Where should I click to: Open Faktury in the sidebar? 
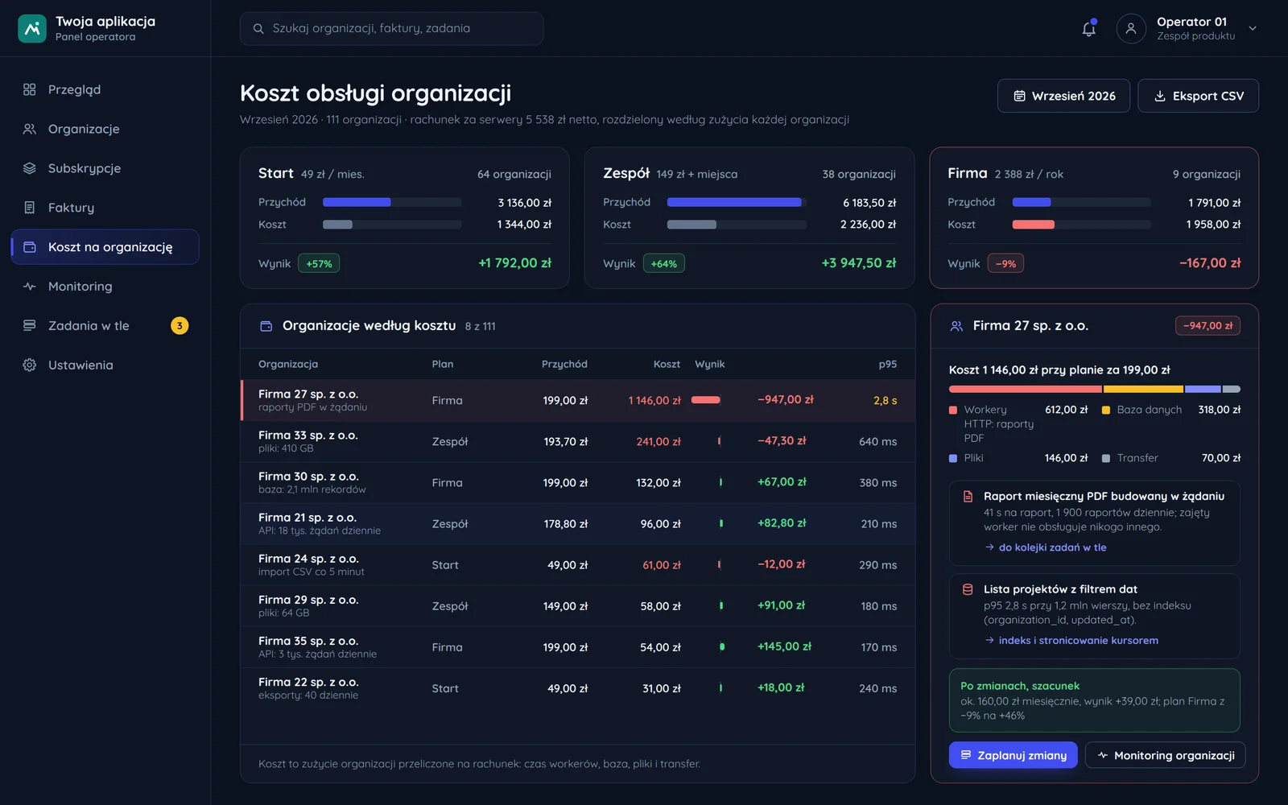(105, 208)
